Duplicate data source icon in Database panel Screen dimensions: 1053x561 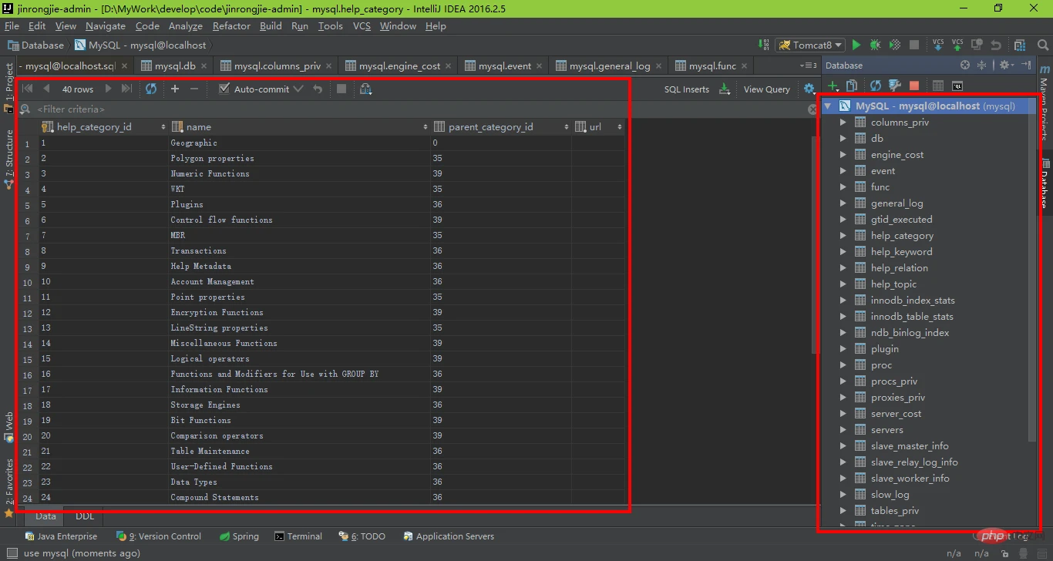[x=852, y=86]
